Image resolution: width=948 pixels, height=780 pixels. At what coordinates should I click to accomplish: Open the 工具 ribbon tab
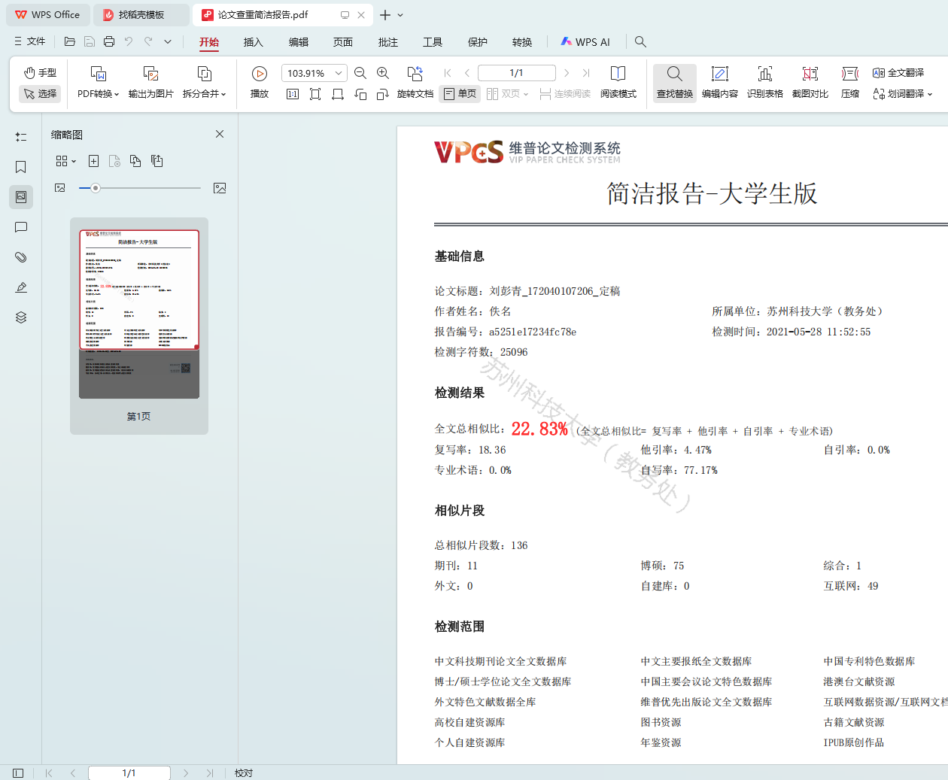(433, 42)
